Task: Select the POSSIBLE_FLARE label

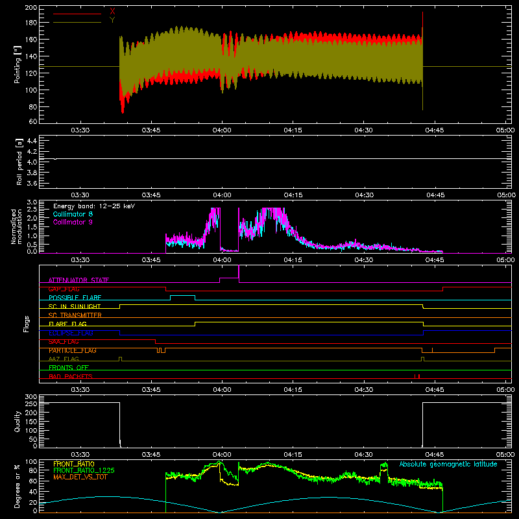Action: 75,298
